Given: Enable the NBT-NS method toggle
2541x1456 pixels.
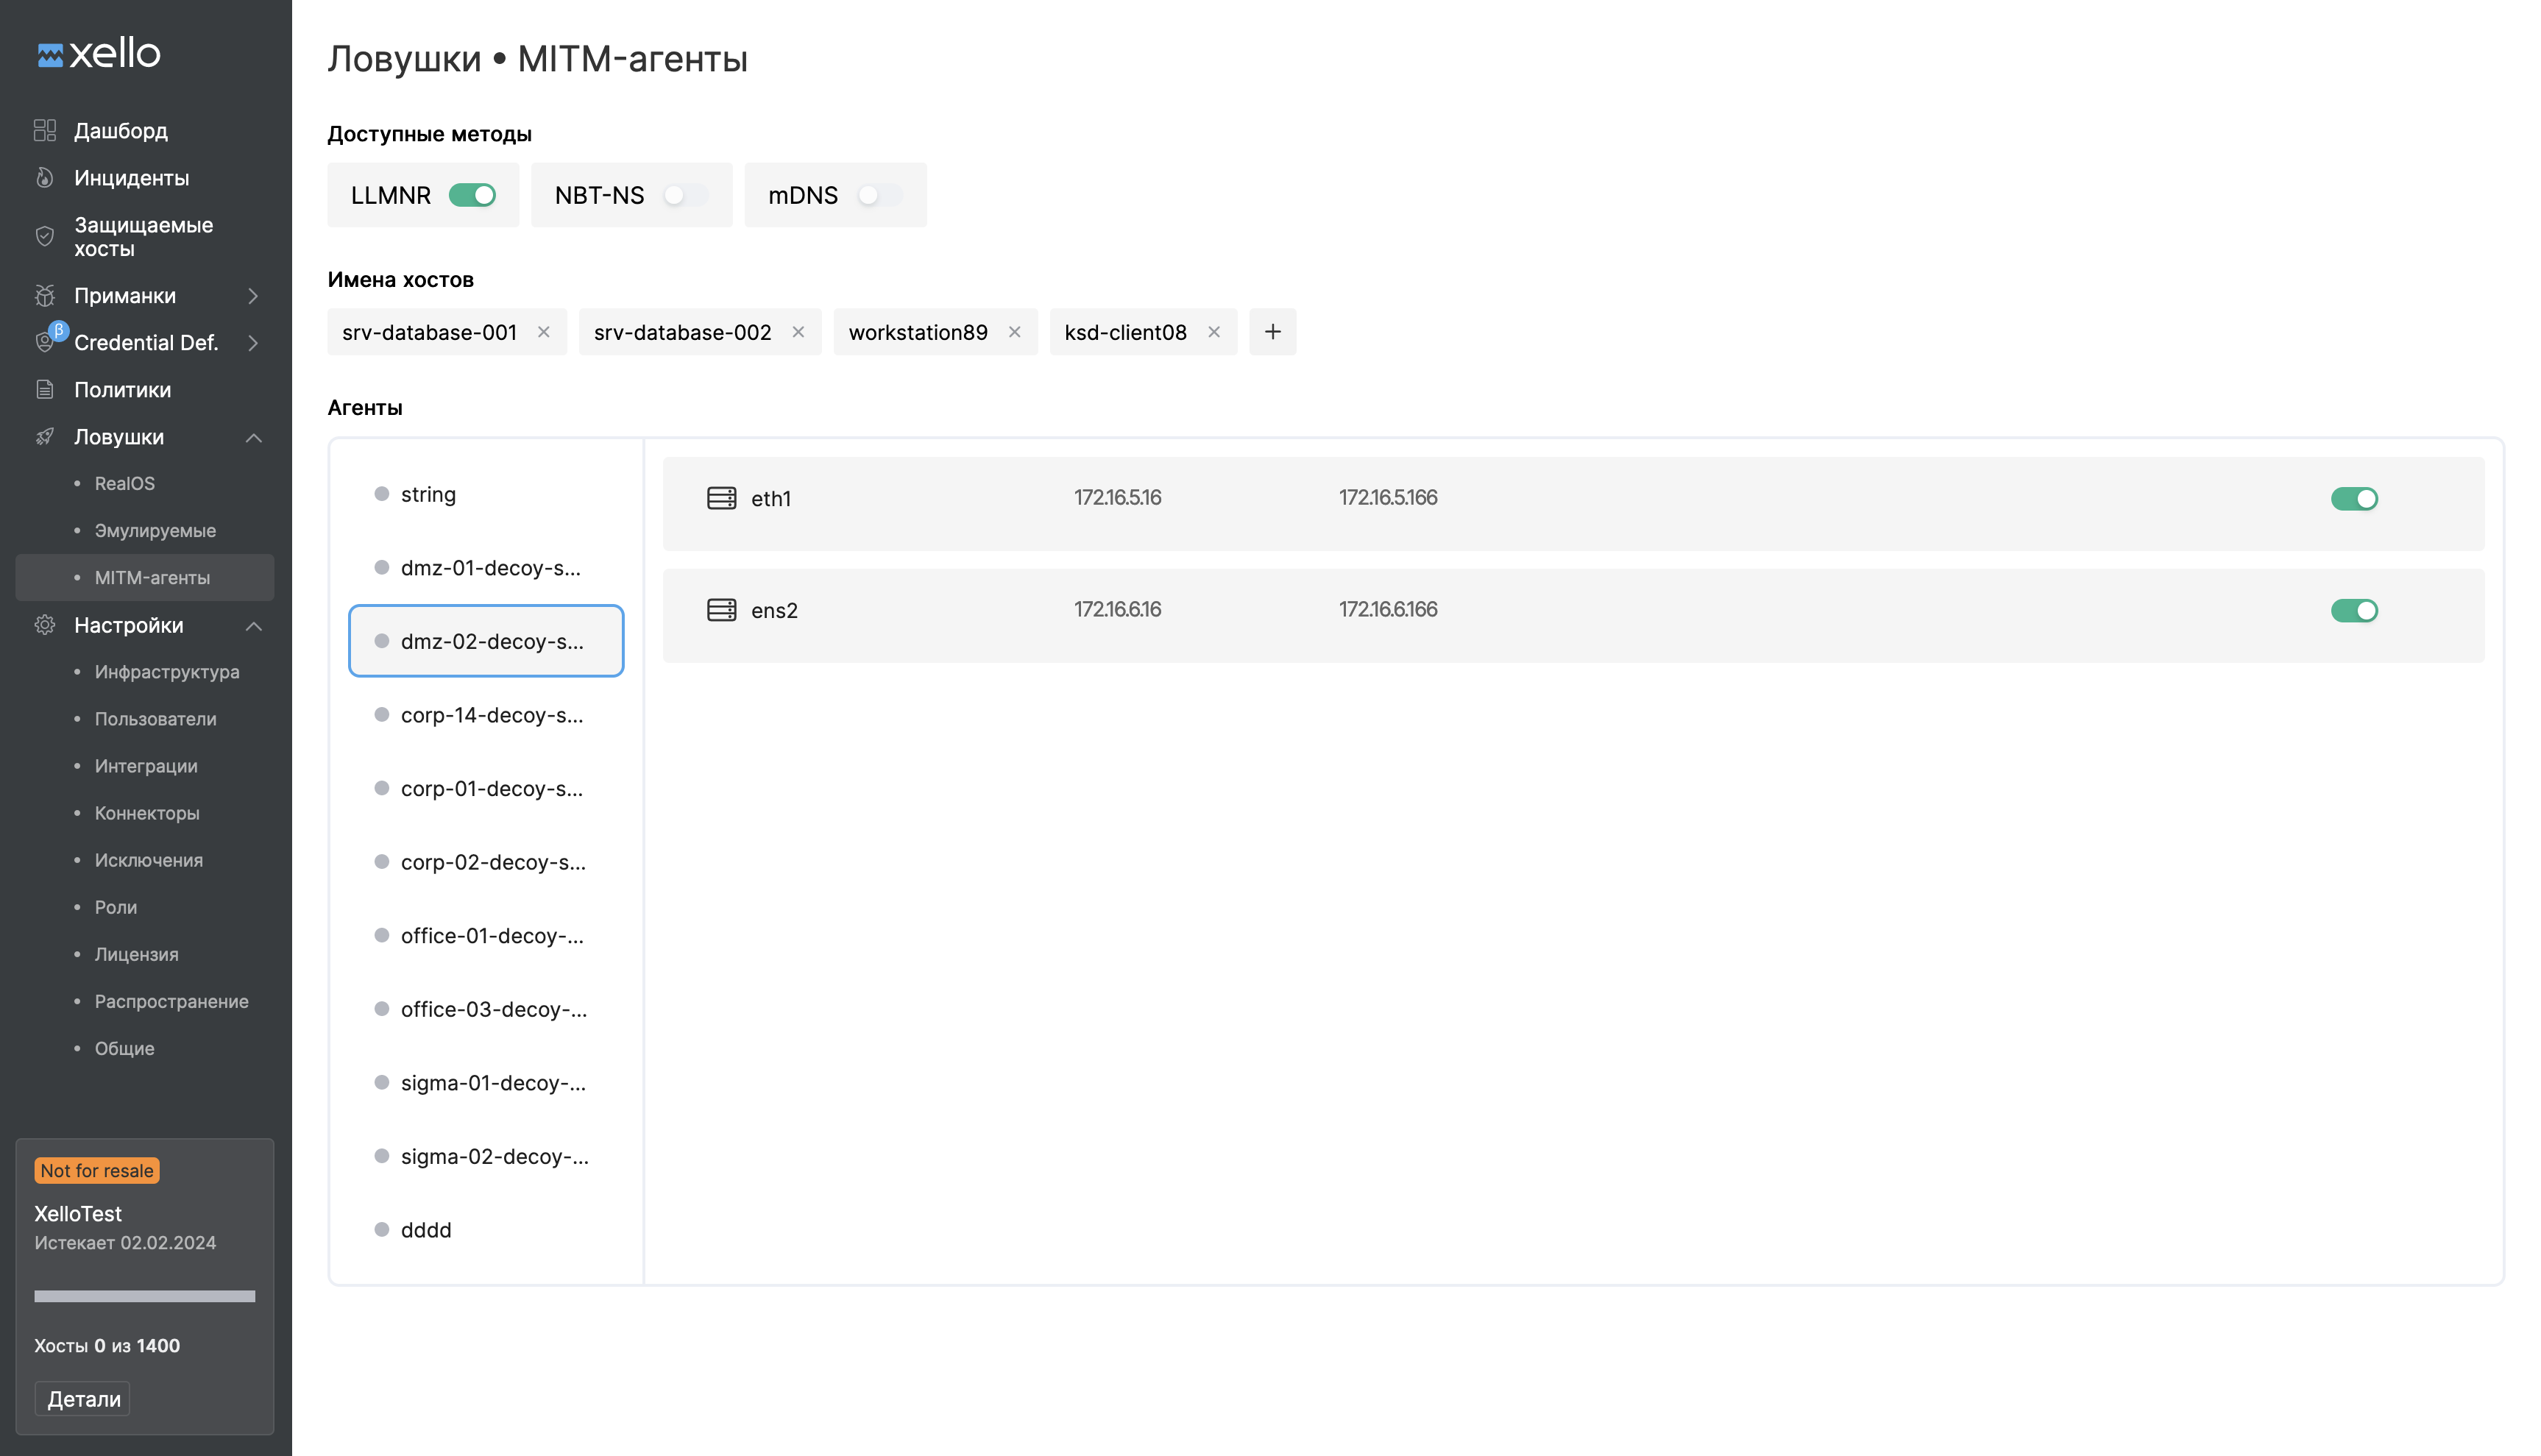Looking at the screenshot, I should 685,195.
